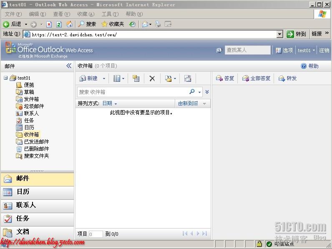Select the 已删除邮件 folder in tree
The image size is (332, 249).
click(x=36, y=148)
